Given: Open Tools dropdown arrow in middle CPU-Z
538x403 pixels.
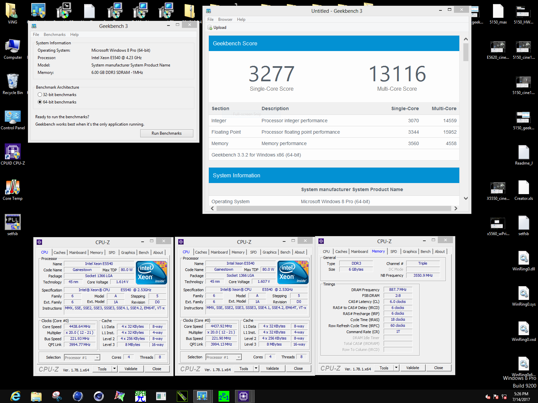Looking at the screenshot, I should [256, 368].
